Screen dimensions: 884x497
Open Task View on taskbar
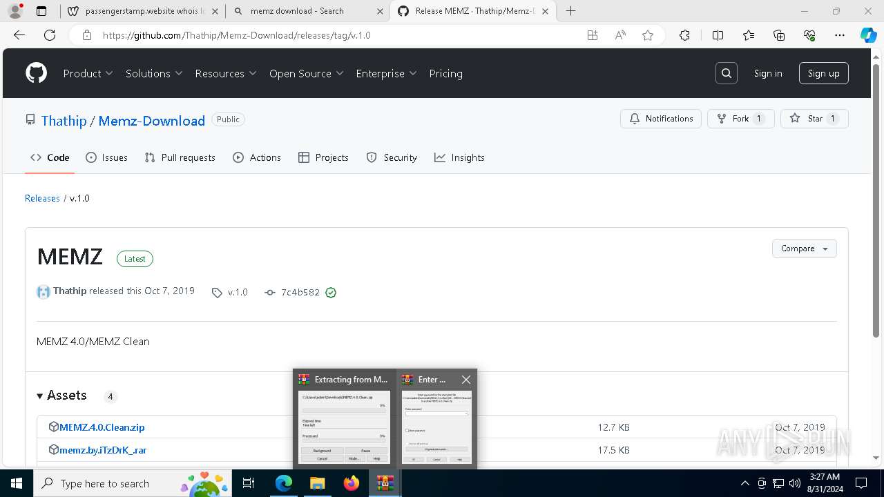coord(249,483)
